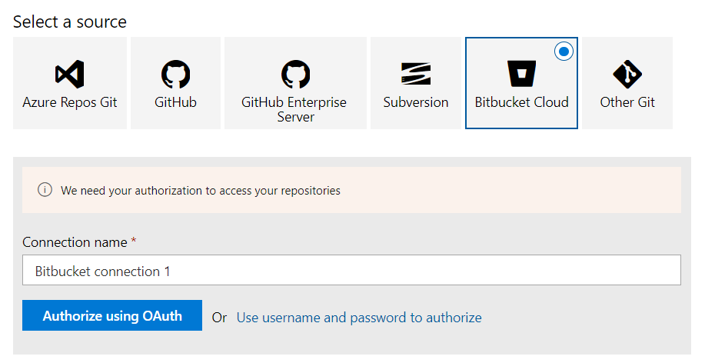Choose the Other Git icon

(627, 75)
